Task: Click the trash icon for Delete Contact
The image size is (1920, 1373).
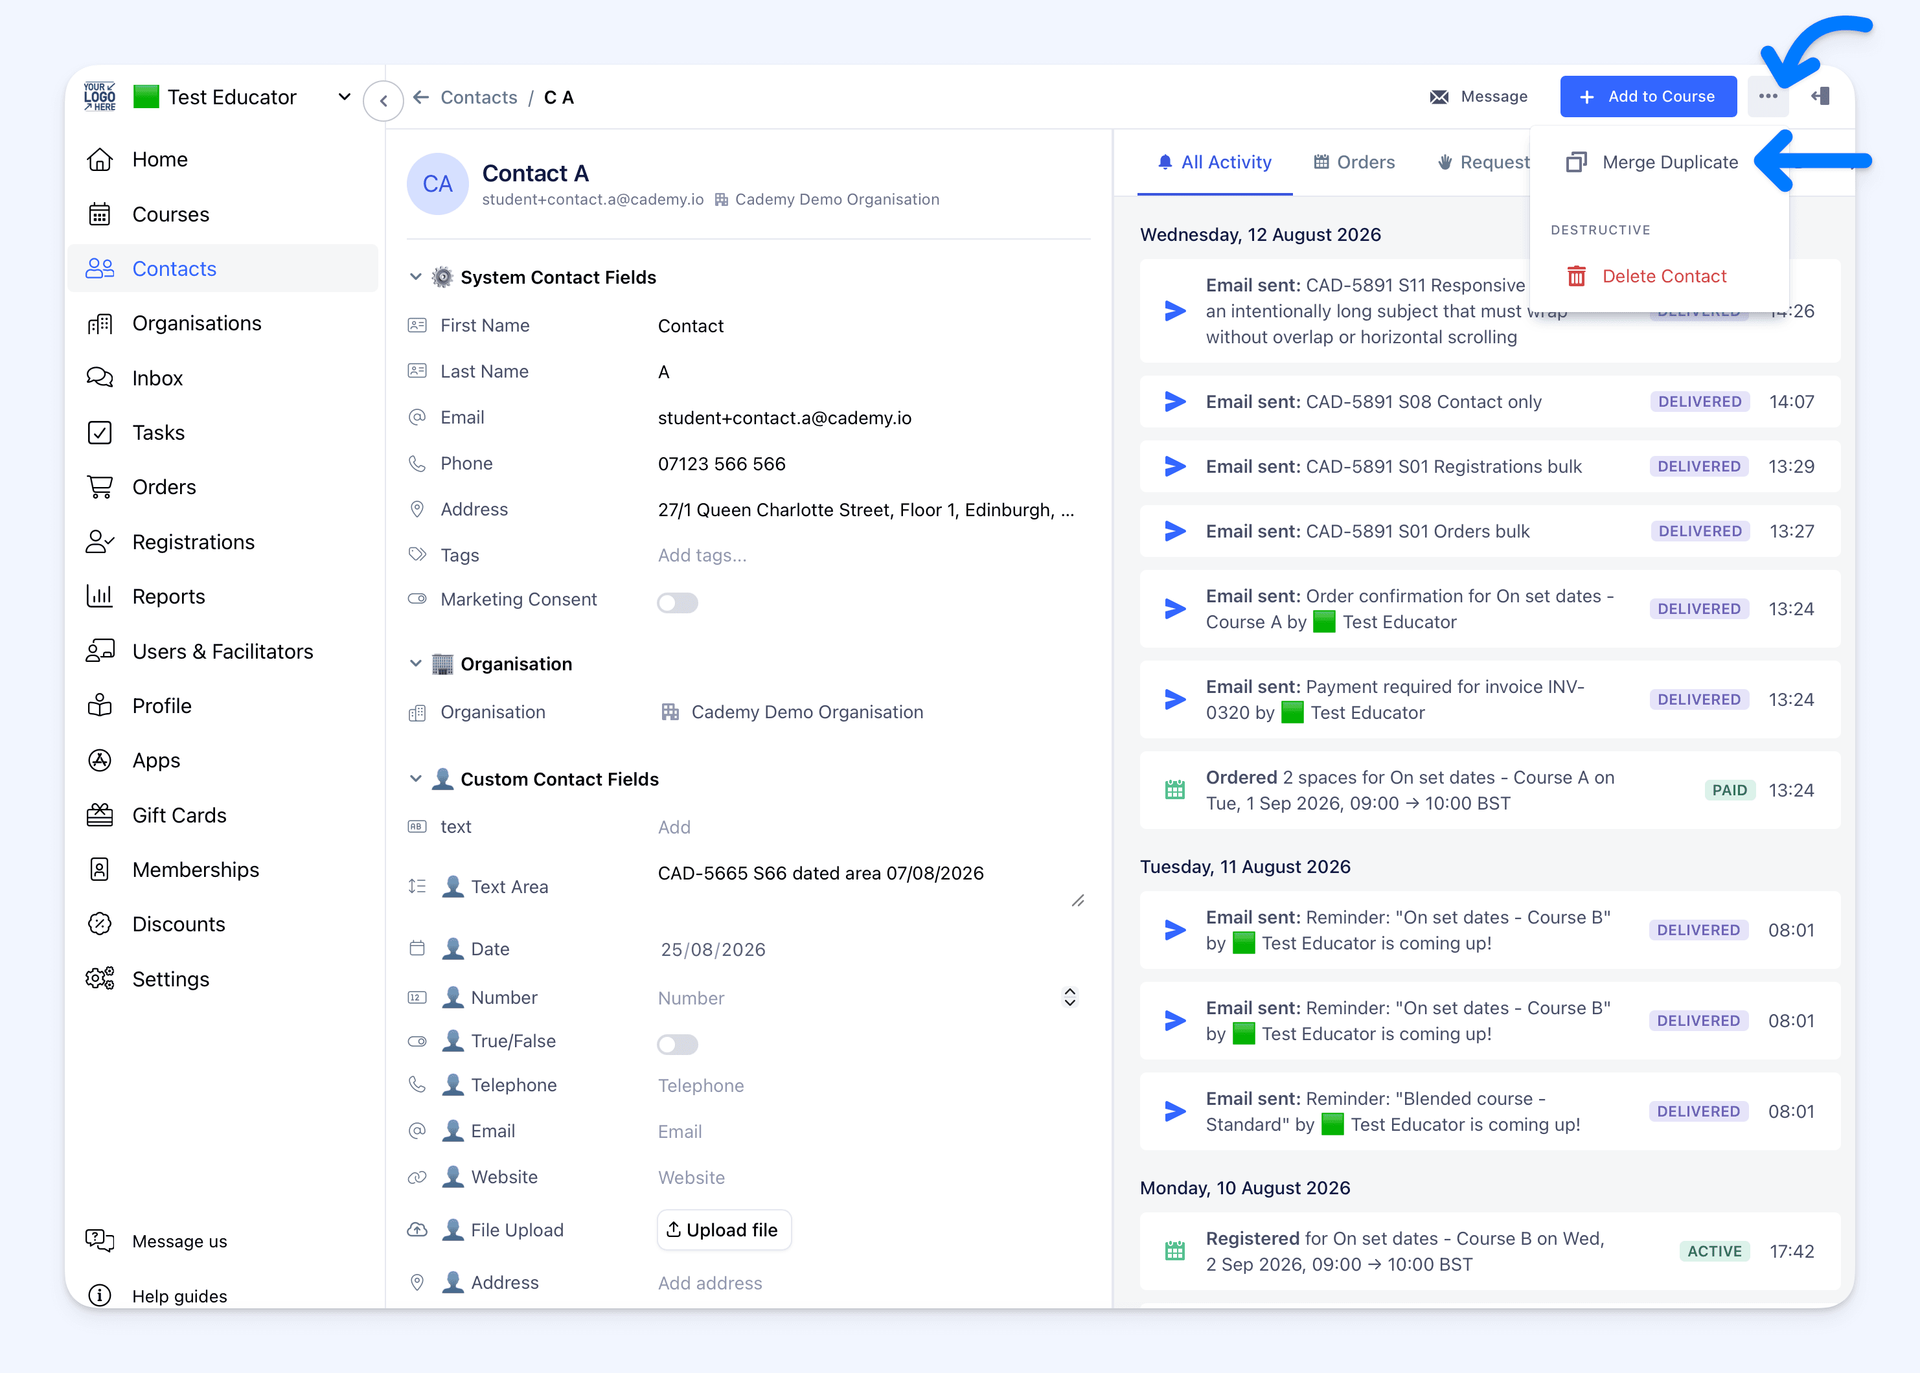Action: [x=1577, y=277]
